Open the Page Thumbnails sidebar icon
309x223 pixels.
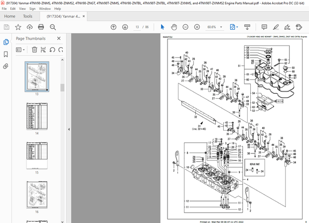6,42
